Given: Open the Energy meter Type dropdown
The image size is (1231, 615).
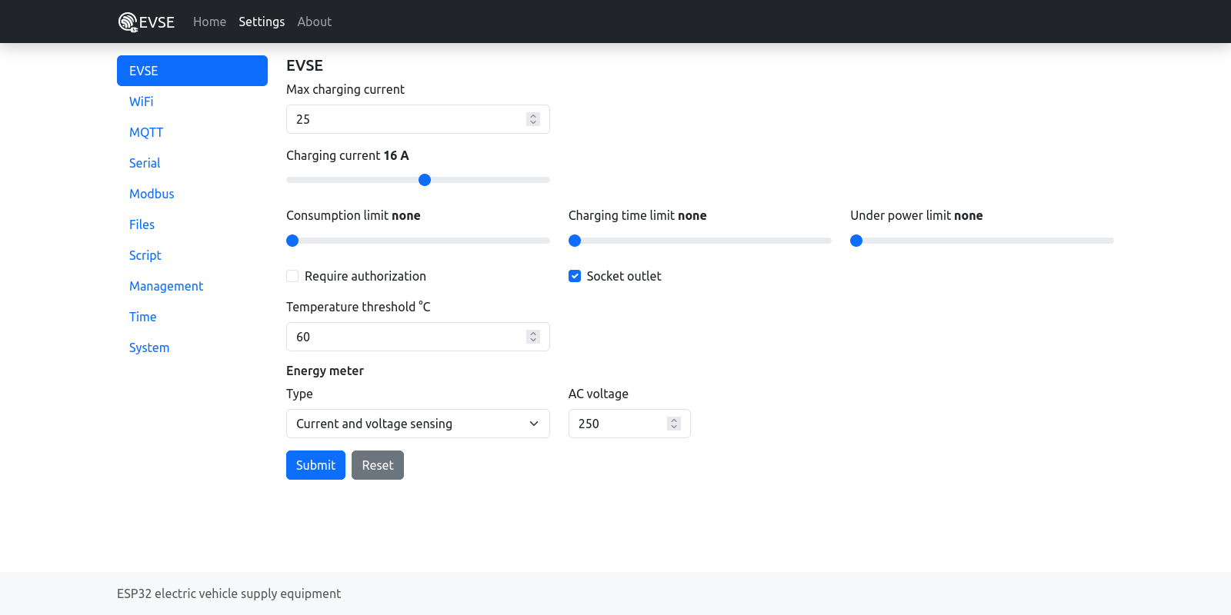Looking at the screenshot, I should click(418, 424).
